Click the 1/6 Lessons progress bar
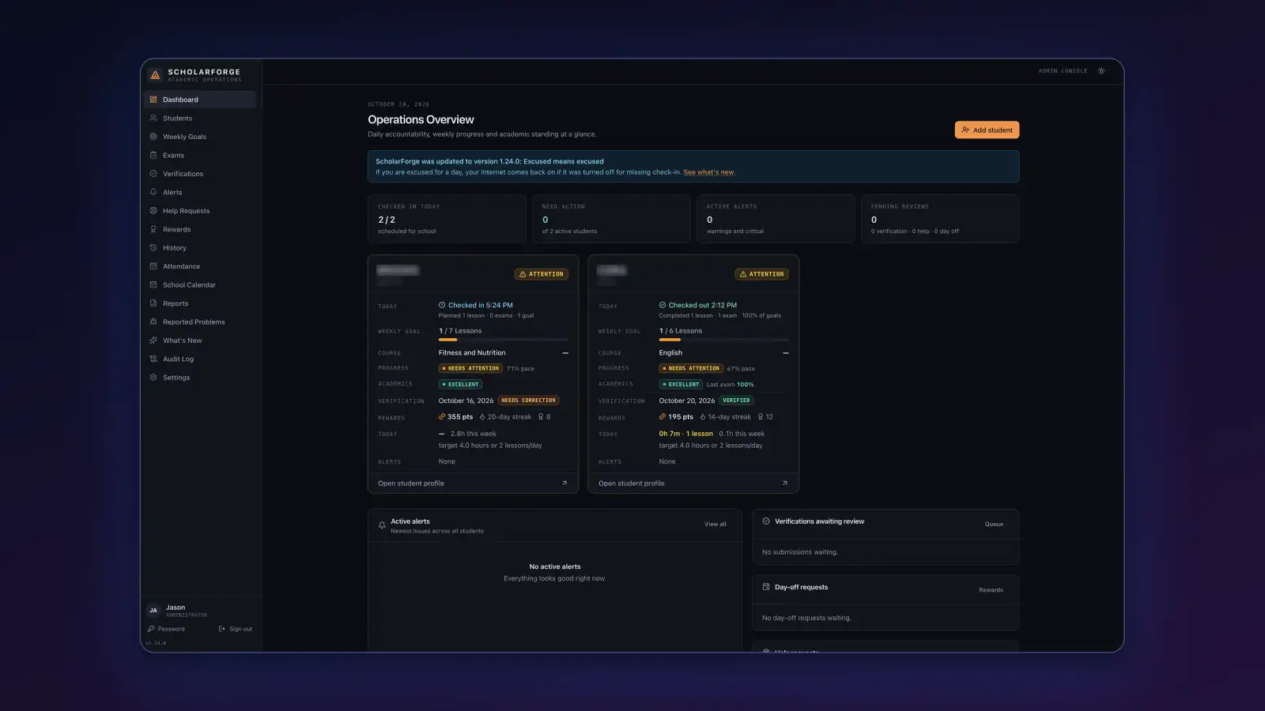Screen dimensions: 1265x711 pos(723,340)
